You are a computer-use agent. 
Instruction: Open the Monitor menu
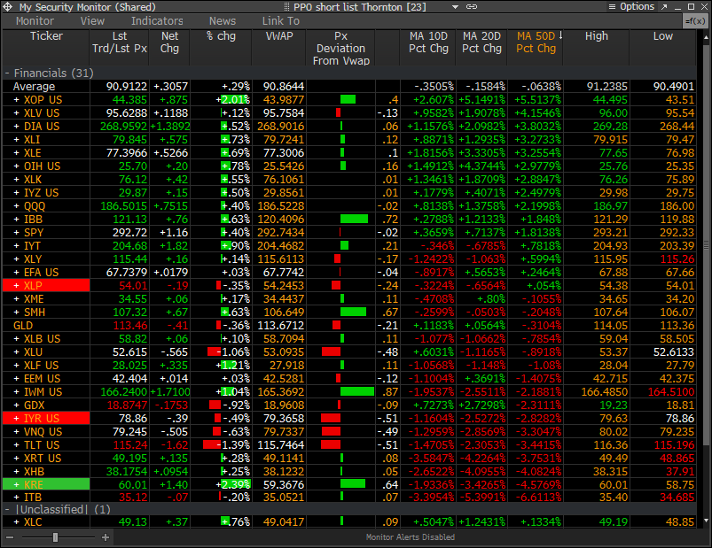point(35,21)
